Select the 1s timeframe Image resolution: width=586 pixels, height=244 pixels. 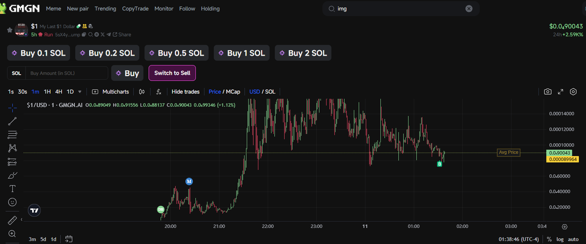tap(11, 92)
